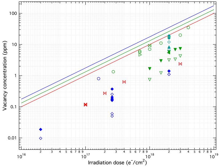This screenshot has height=167, width=222.
Task: Select the open green triangle at dose 2.5×10^18
Action: point(175,59)
